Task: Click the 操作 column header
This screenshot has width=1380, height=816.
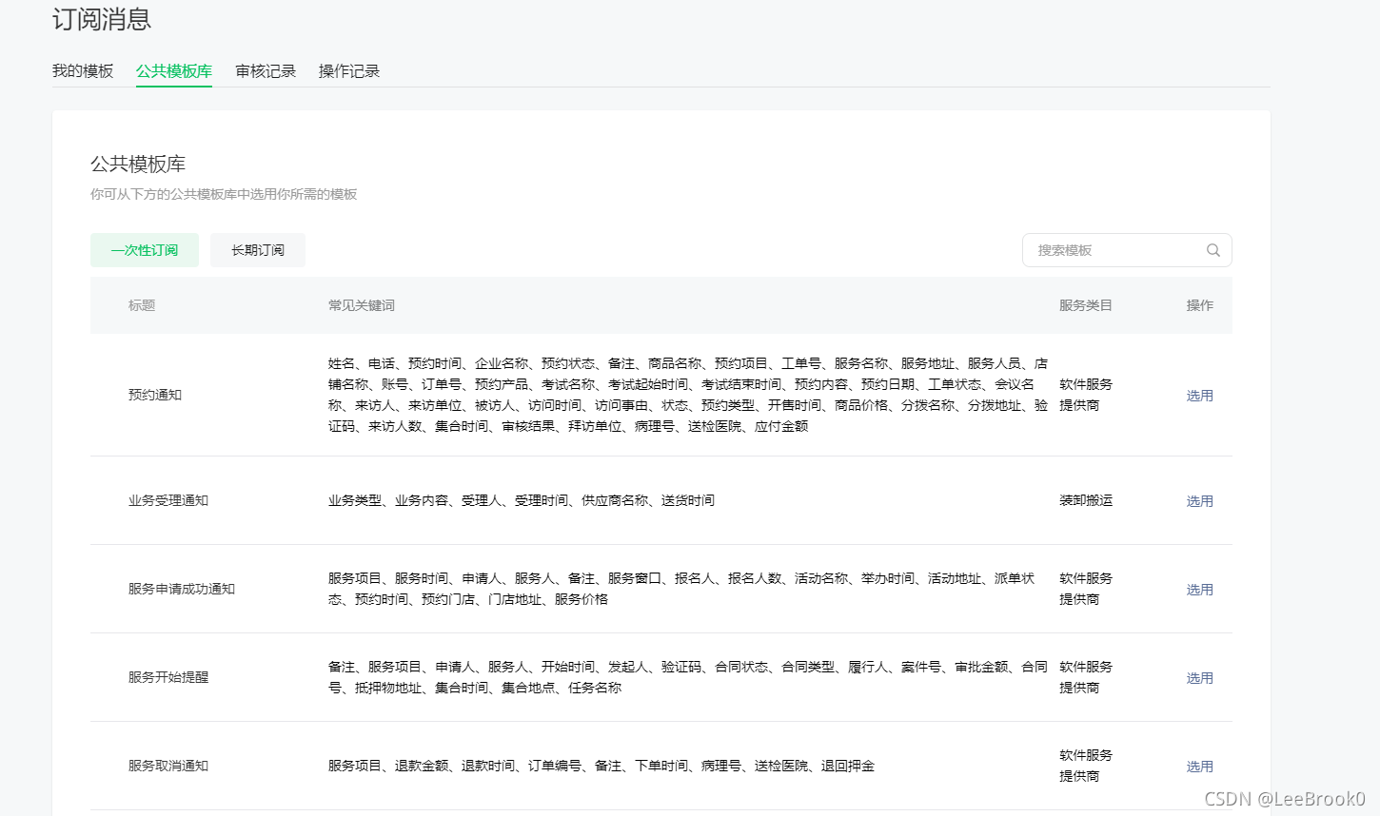Action: 1199,305
